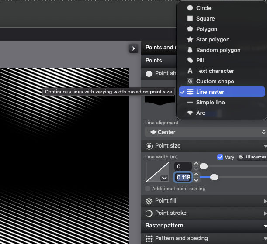Collapse the side panel with arrow button

coord(134,48)
